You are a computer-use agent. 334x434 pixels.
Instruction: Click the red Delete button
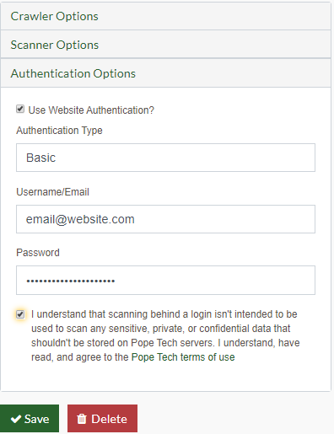(x=102, y=418)
